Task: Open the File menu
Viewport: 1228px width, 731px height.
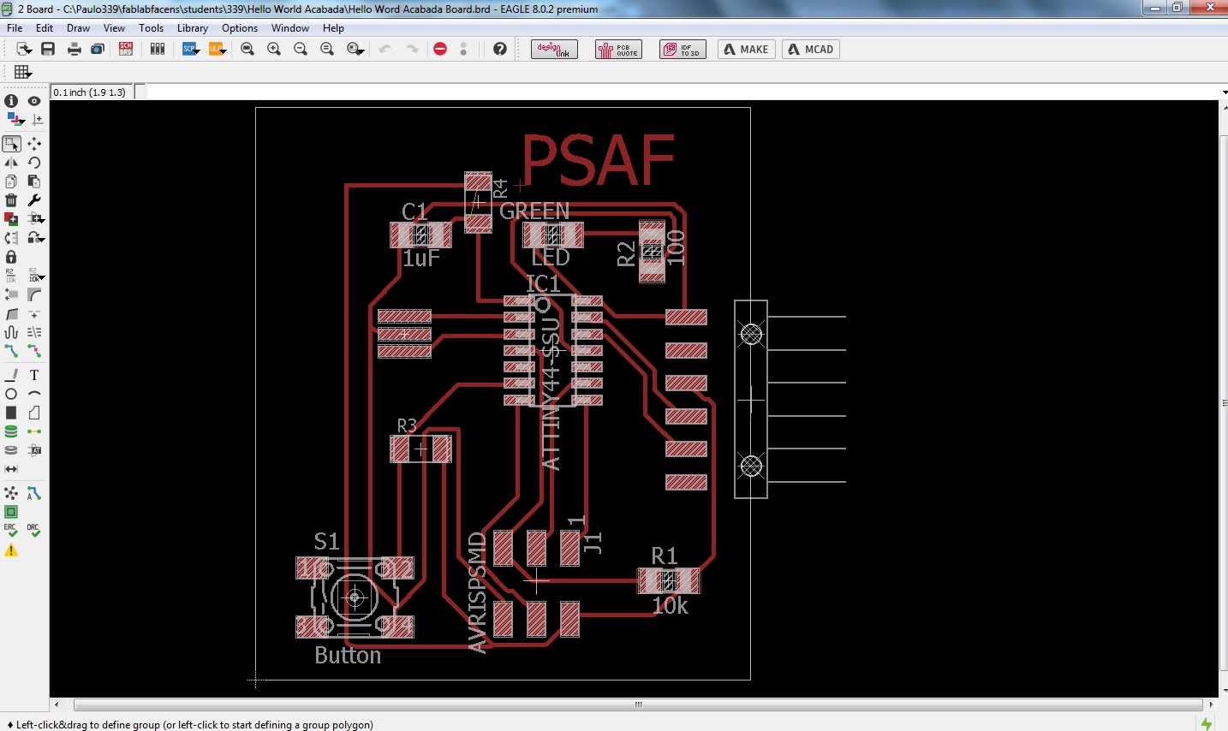Action: [x=15, y=28]
